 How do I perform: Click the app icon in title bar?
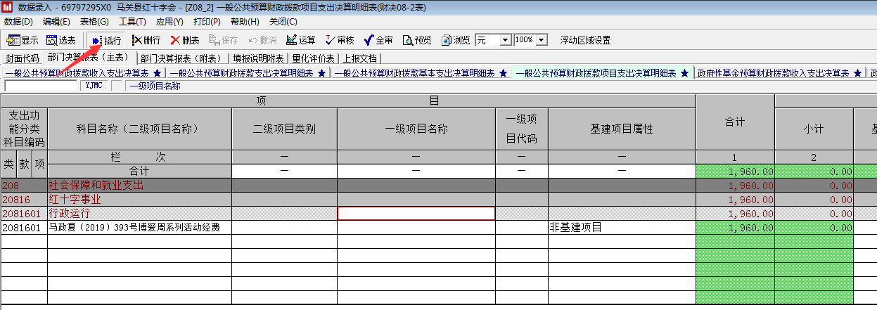coord(7,7)
